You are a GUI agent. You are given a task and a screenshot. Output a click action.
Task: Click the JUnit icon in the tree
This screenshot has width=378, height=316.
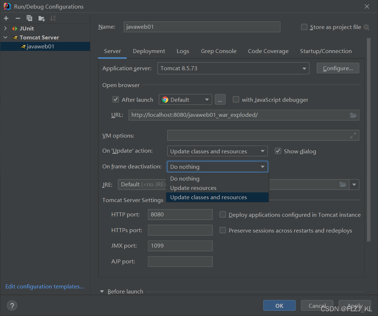pyautogui.click(x=15, y=29)
